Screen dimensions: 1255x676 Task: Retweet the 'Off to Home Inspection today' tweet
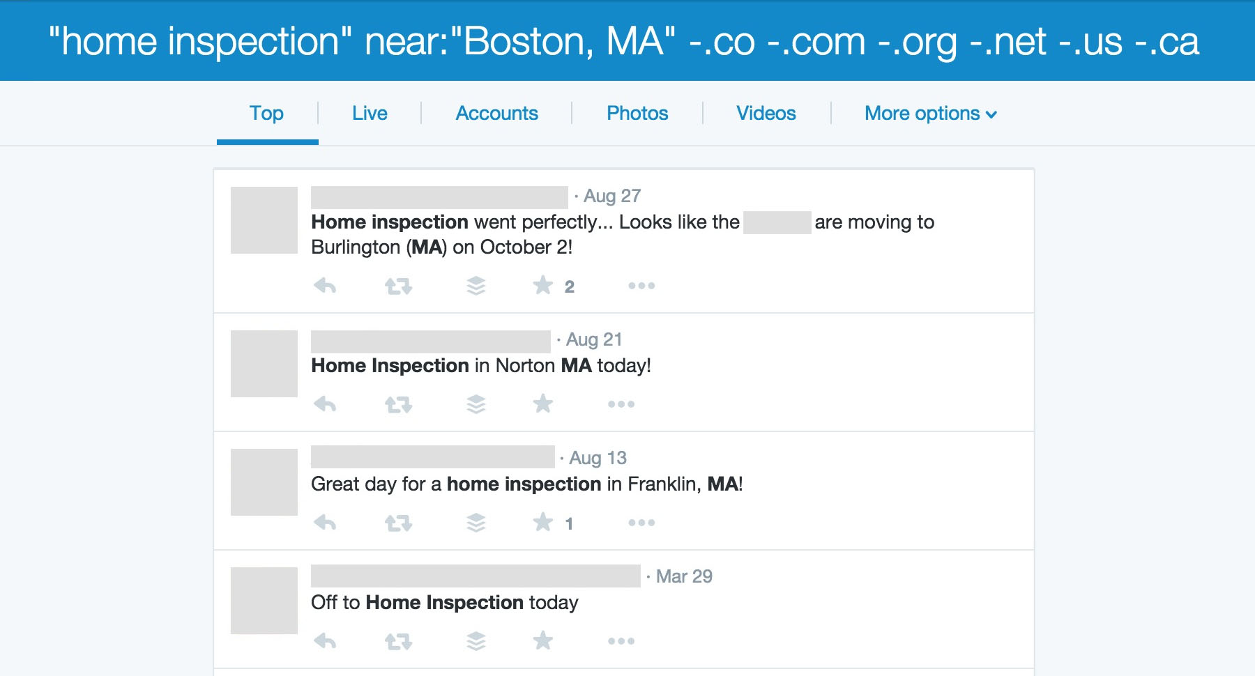click(x=398, y=640)
